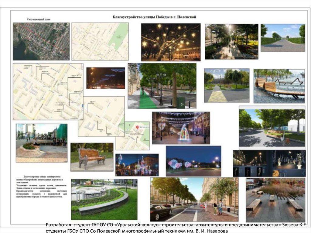Click the red location pin on small map
The image size is (311, 233).
pos(137,127)
